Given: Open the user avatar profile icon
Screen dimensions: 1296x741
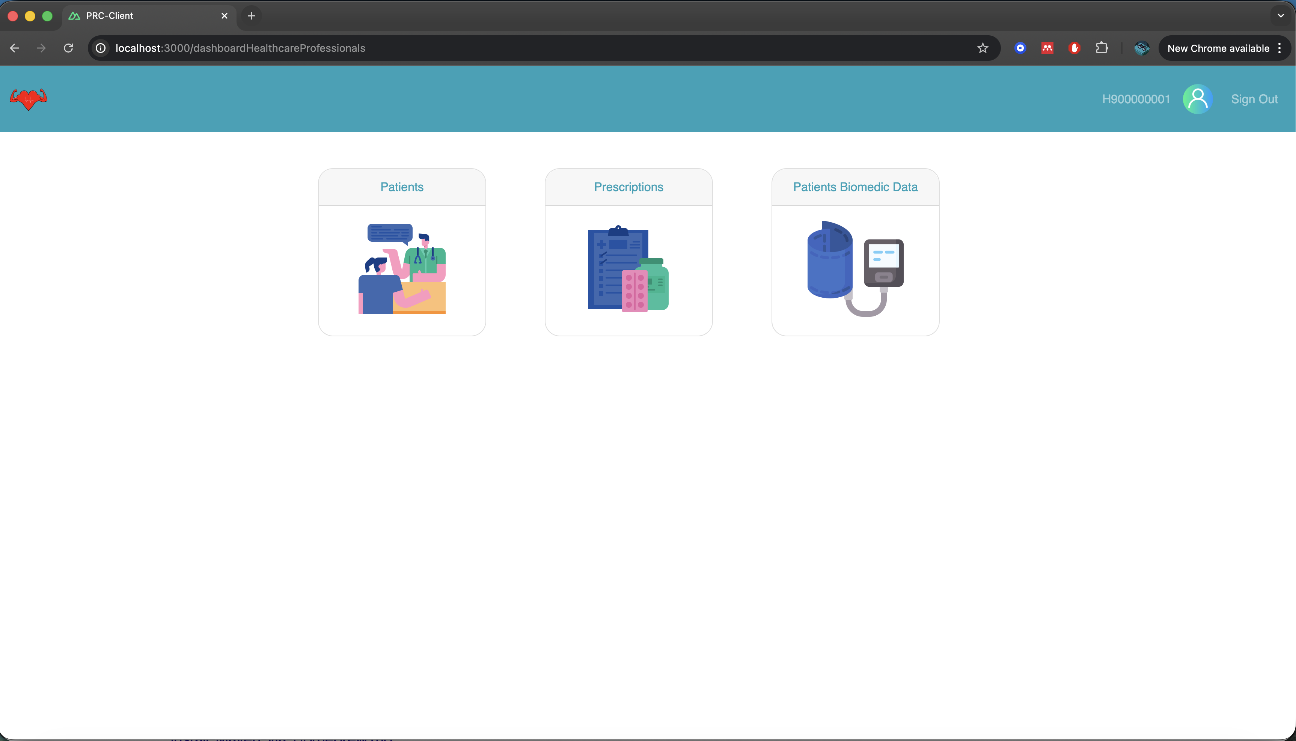Looking at the screenshot, I should [1197, 99].
